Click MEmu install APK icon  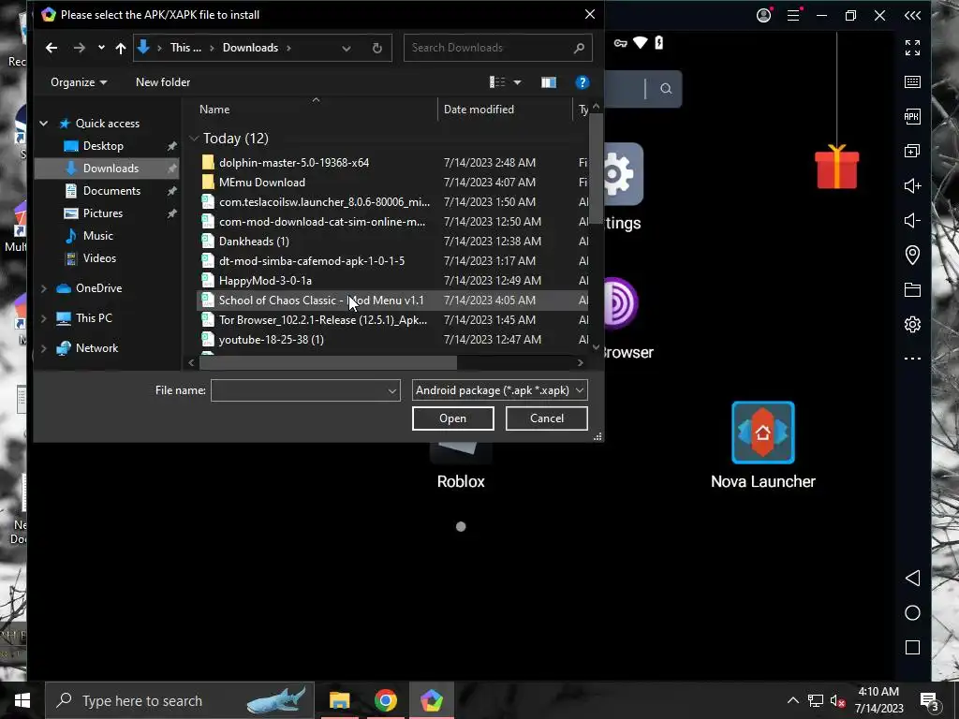tap(912, 116)
